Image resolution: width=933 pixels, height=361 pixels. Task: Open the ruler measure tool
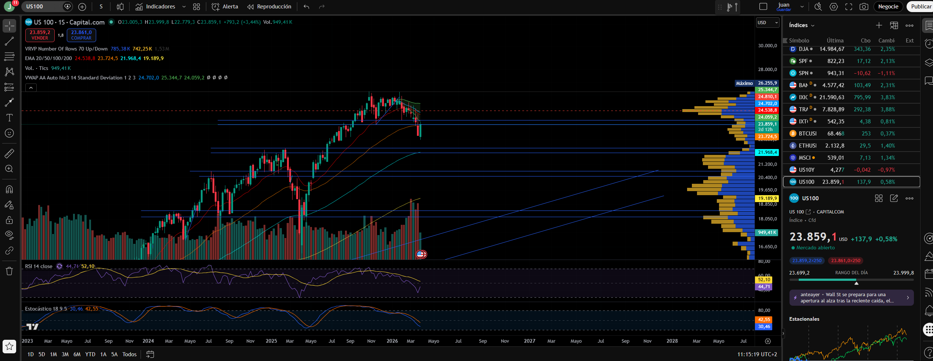pos(9,153)
